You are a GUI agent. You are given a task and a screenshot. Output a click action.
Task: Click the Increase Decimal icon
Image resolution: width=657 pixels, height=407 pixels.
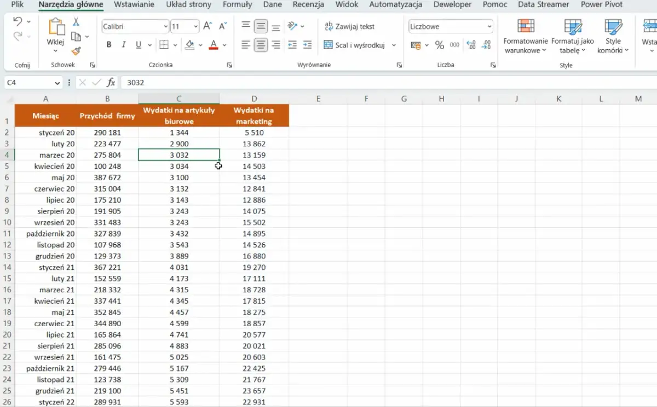point(471,45)
